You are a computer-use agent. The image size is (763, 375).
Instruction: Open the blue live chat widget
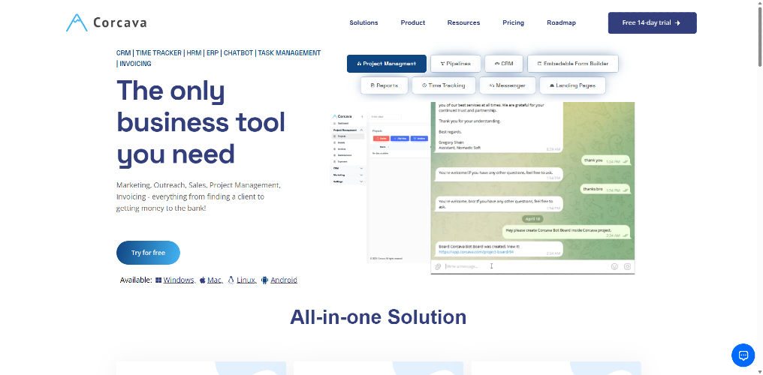pos(743,355)
